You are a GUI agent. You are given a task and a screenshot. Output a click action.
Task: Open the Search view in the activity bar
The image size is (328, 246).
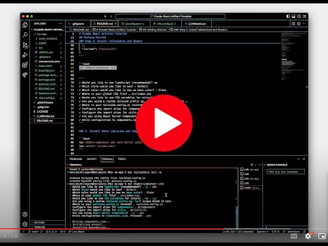point(25,35)
